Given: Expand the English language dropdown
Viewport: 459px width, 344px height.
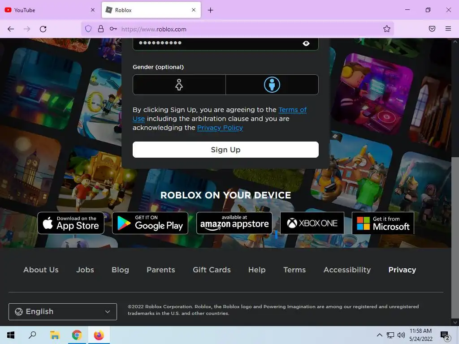Looking at the screenshot, I should coord(63,312).
